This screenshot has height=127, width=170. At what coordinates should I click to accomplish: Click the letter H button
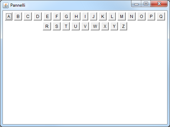coord(76,16)
